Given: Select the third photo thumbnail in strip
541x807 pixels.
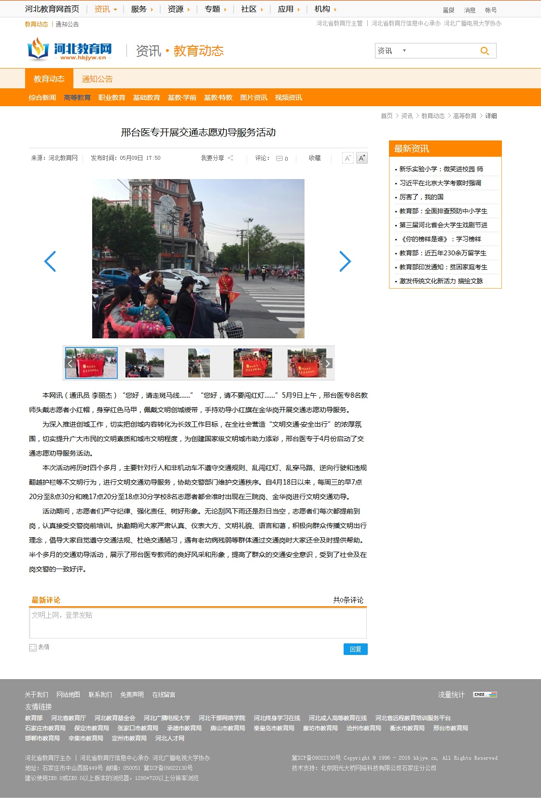Looking at the screenshot, I should [x=199, y=363].
